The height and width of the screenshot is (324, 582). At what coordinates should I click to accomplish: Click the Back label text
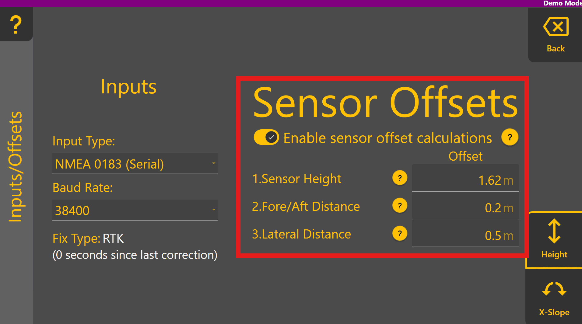pyautogui.click(x=556, y=49)
